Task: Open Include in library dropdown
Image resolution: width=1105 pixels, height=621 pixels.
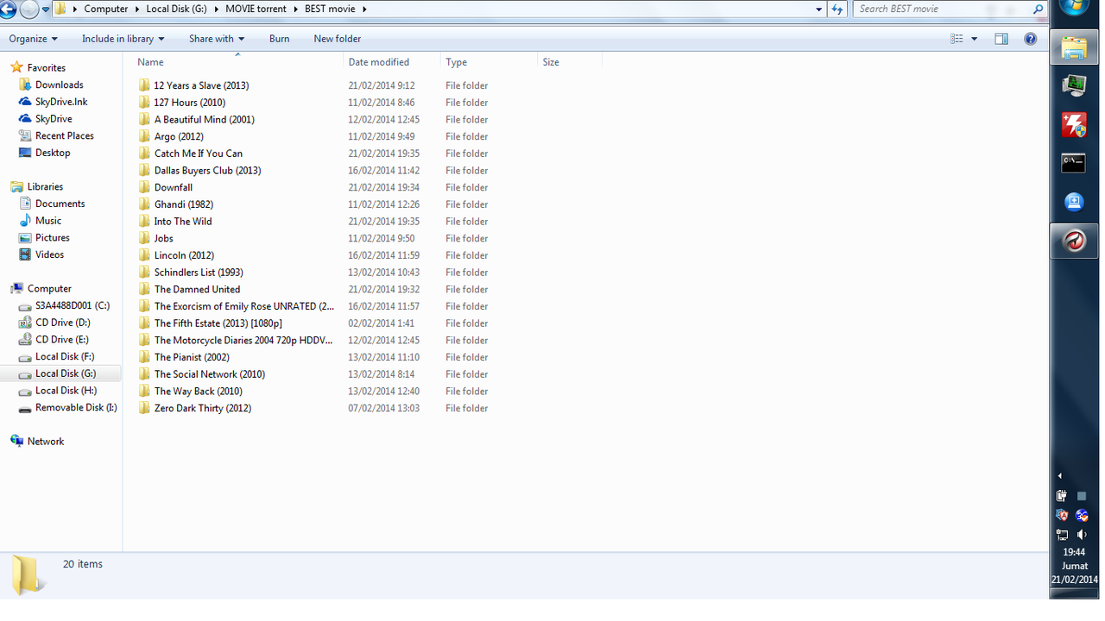Action: click(123, 39)
